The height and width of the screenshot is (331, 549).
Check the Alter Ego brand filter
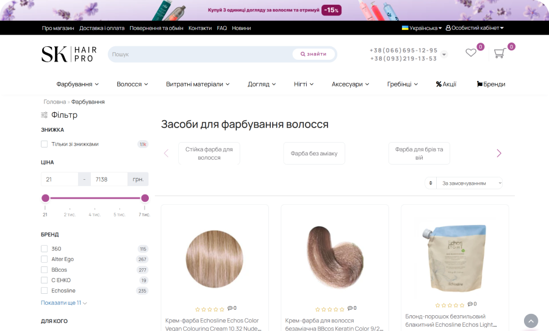(x=44, y=259)
